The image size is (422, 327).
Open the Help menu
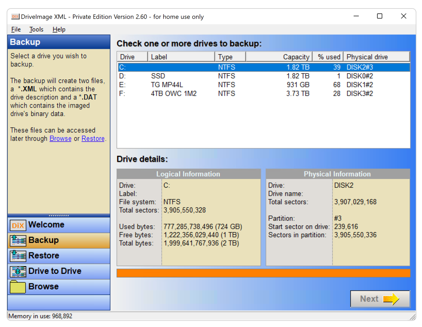(59, 30)
